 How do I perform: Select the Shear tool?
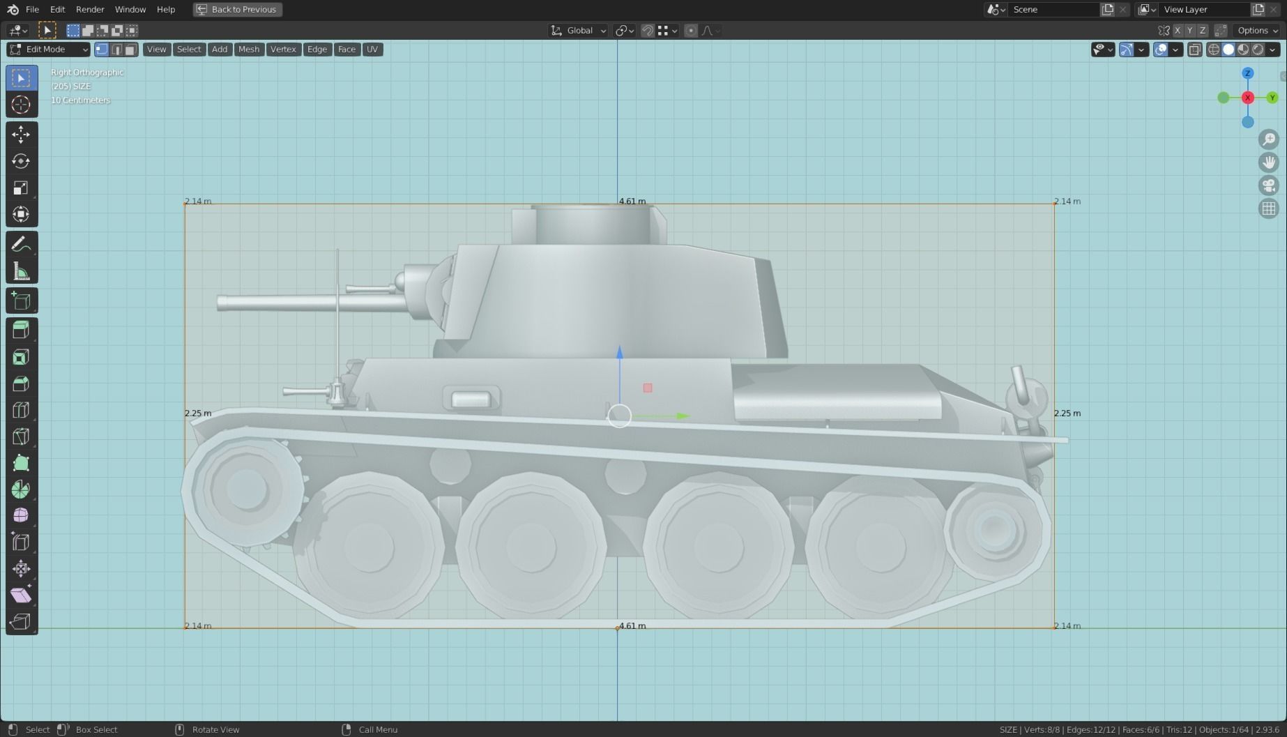click(x=21, y=595)
